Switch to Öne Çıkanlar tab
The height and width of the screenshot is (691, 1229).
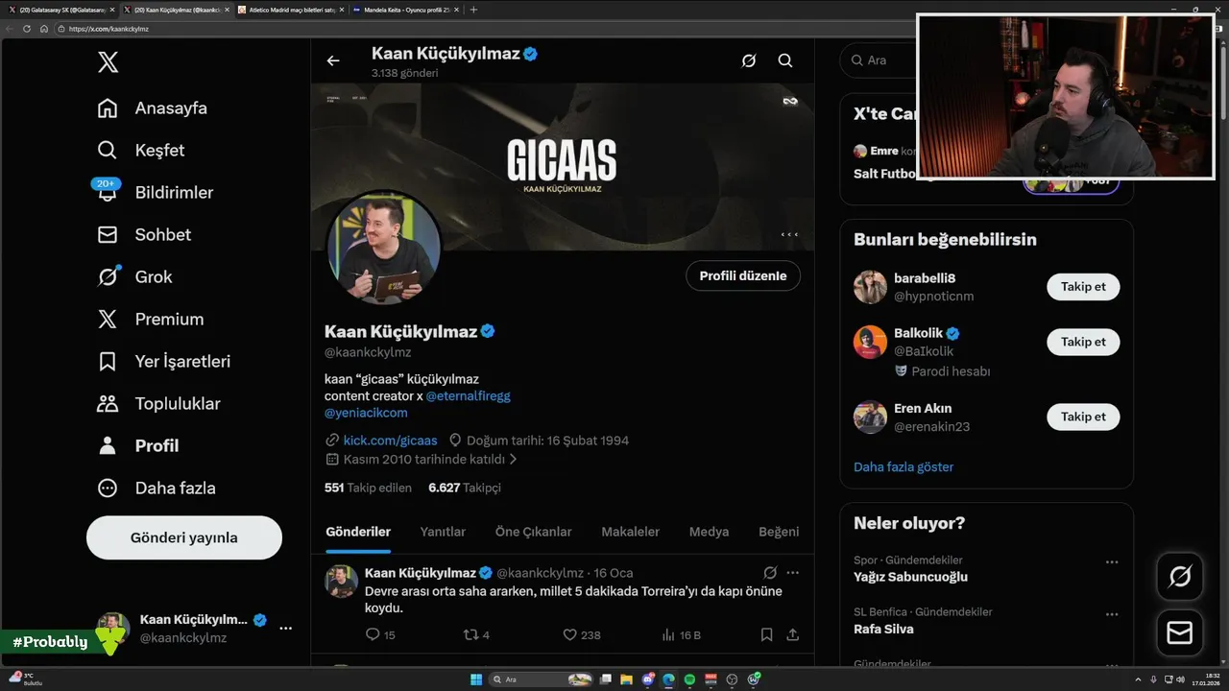tap(534, 532)
